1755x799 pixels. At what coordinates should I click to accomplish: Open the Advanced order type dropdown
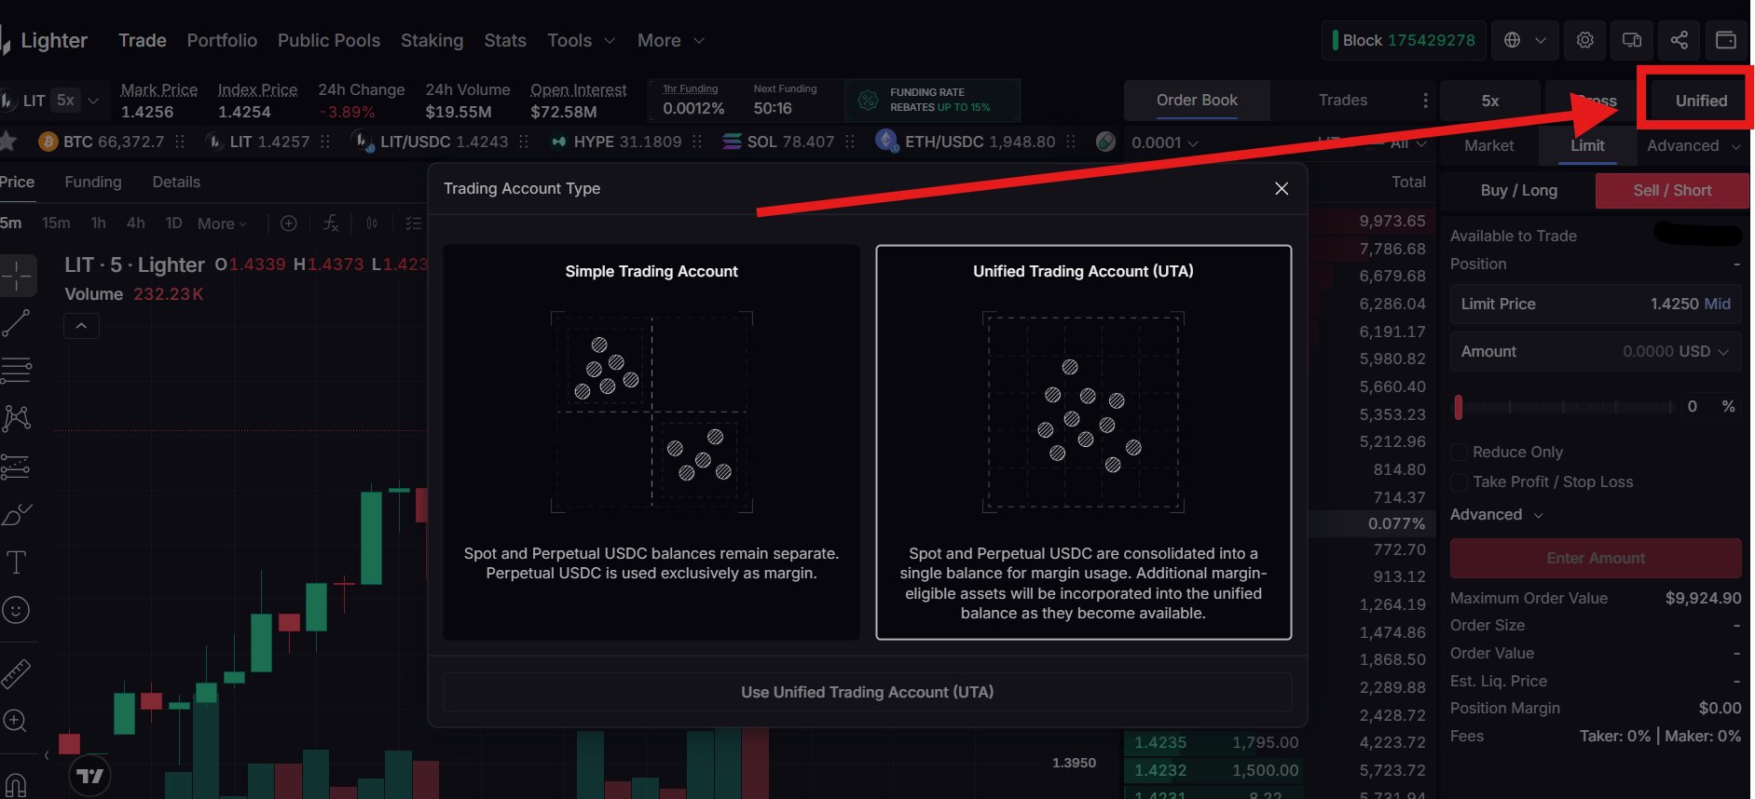1693,145
